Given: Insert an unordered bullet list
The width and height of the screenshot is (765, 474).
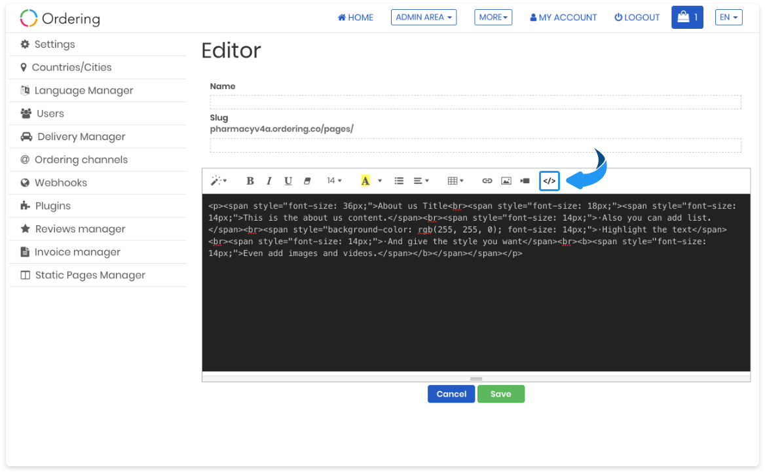Looking at the screenshot, I should click(399, 181).
